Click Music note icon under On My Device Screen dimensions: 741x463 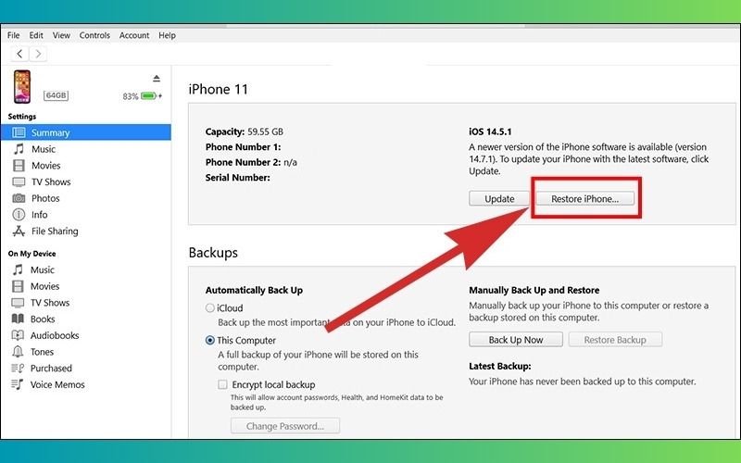18,269
